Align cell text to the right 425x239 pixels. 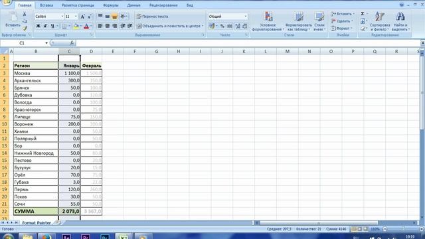click(x=114, y=26)
